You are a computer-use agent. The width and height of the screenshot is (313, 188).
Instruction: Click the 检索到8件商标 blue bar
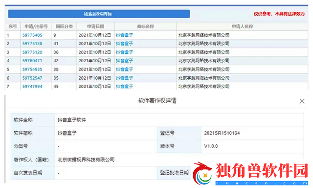pos(99,14)
